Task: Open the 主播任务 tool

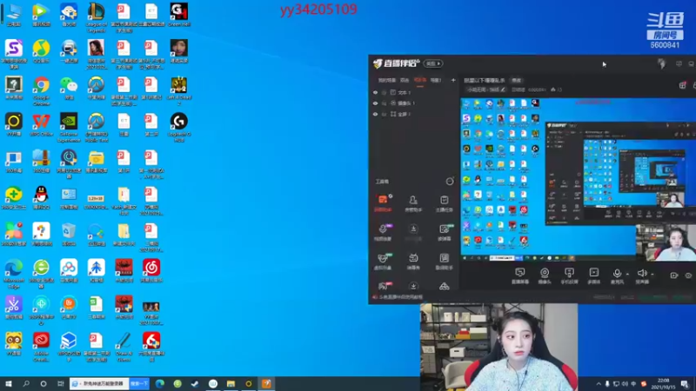Action: (444, 203)
